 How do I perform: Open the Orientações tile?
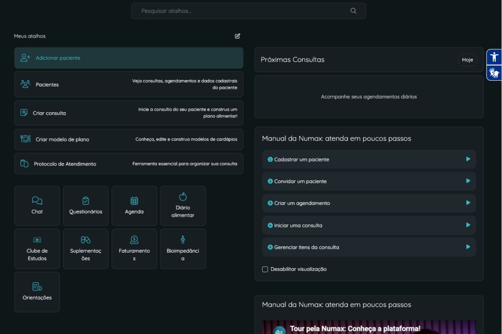point(37,292)
